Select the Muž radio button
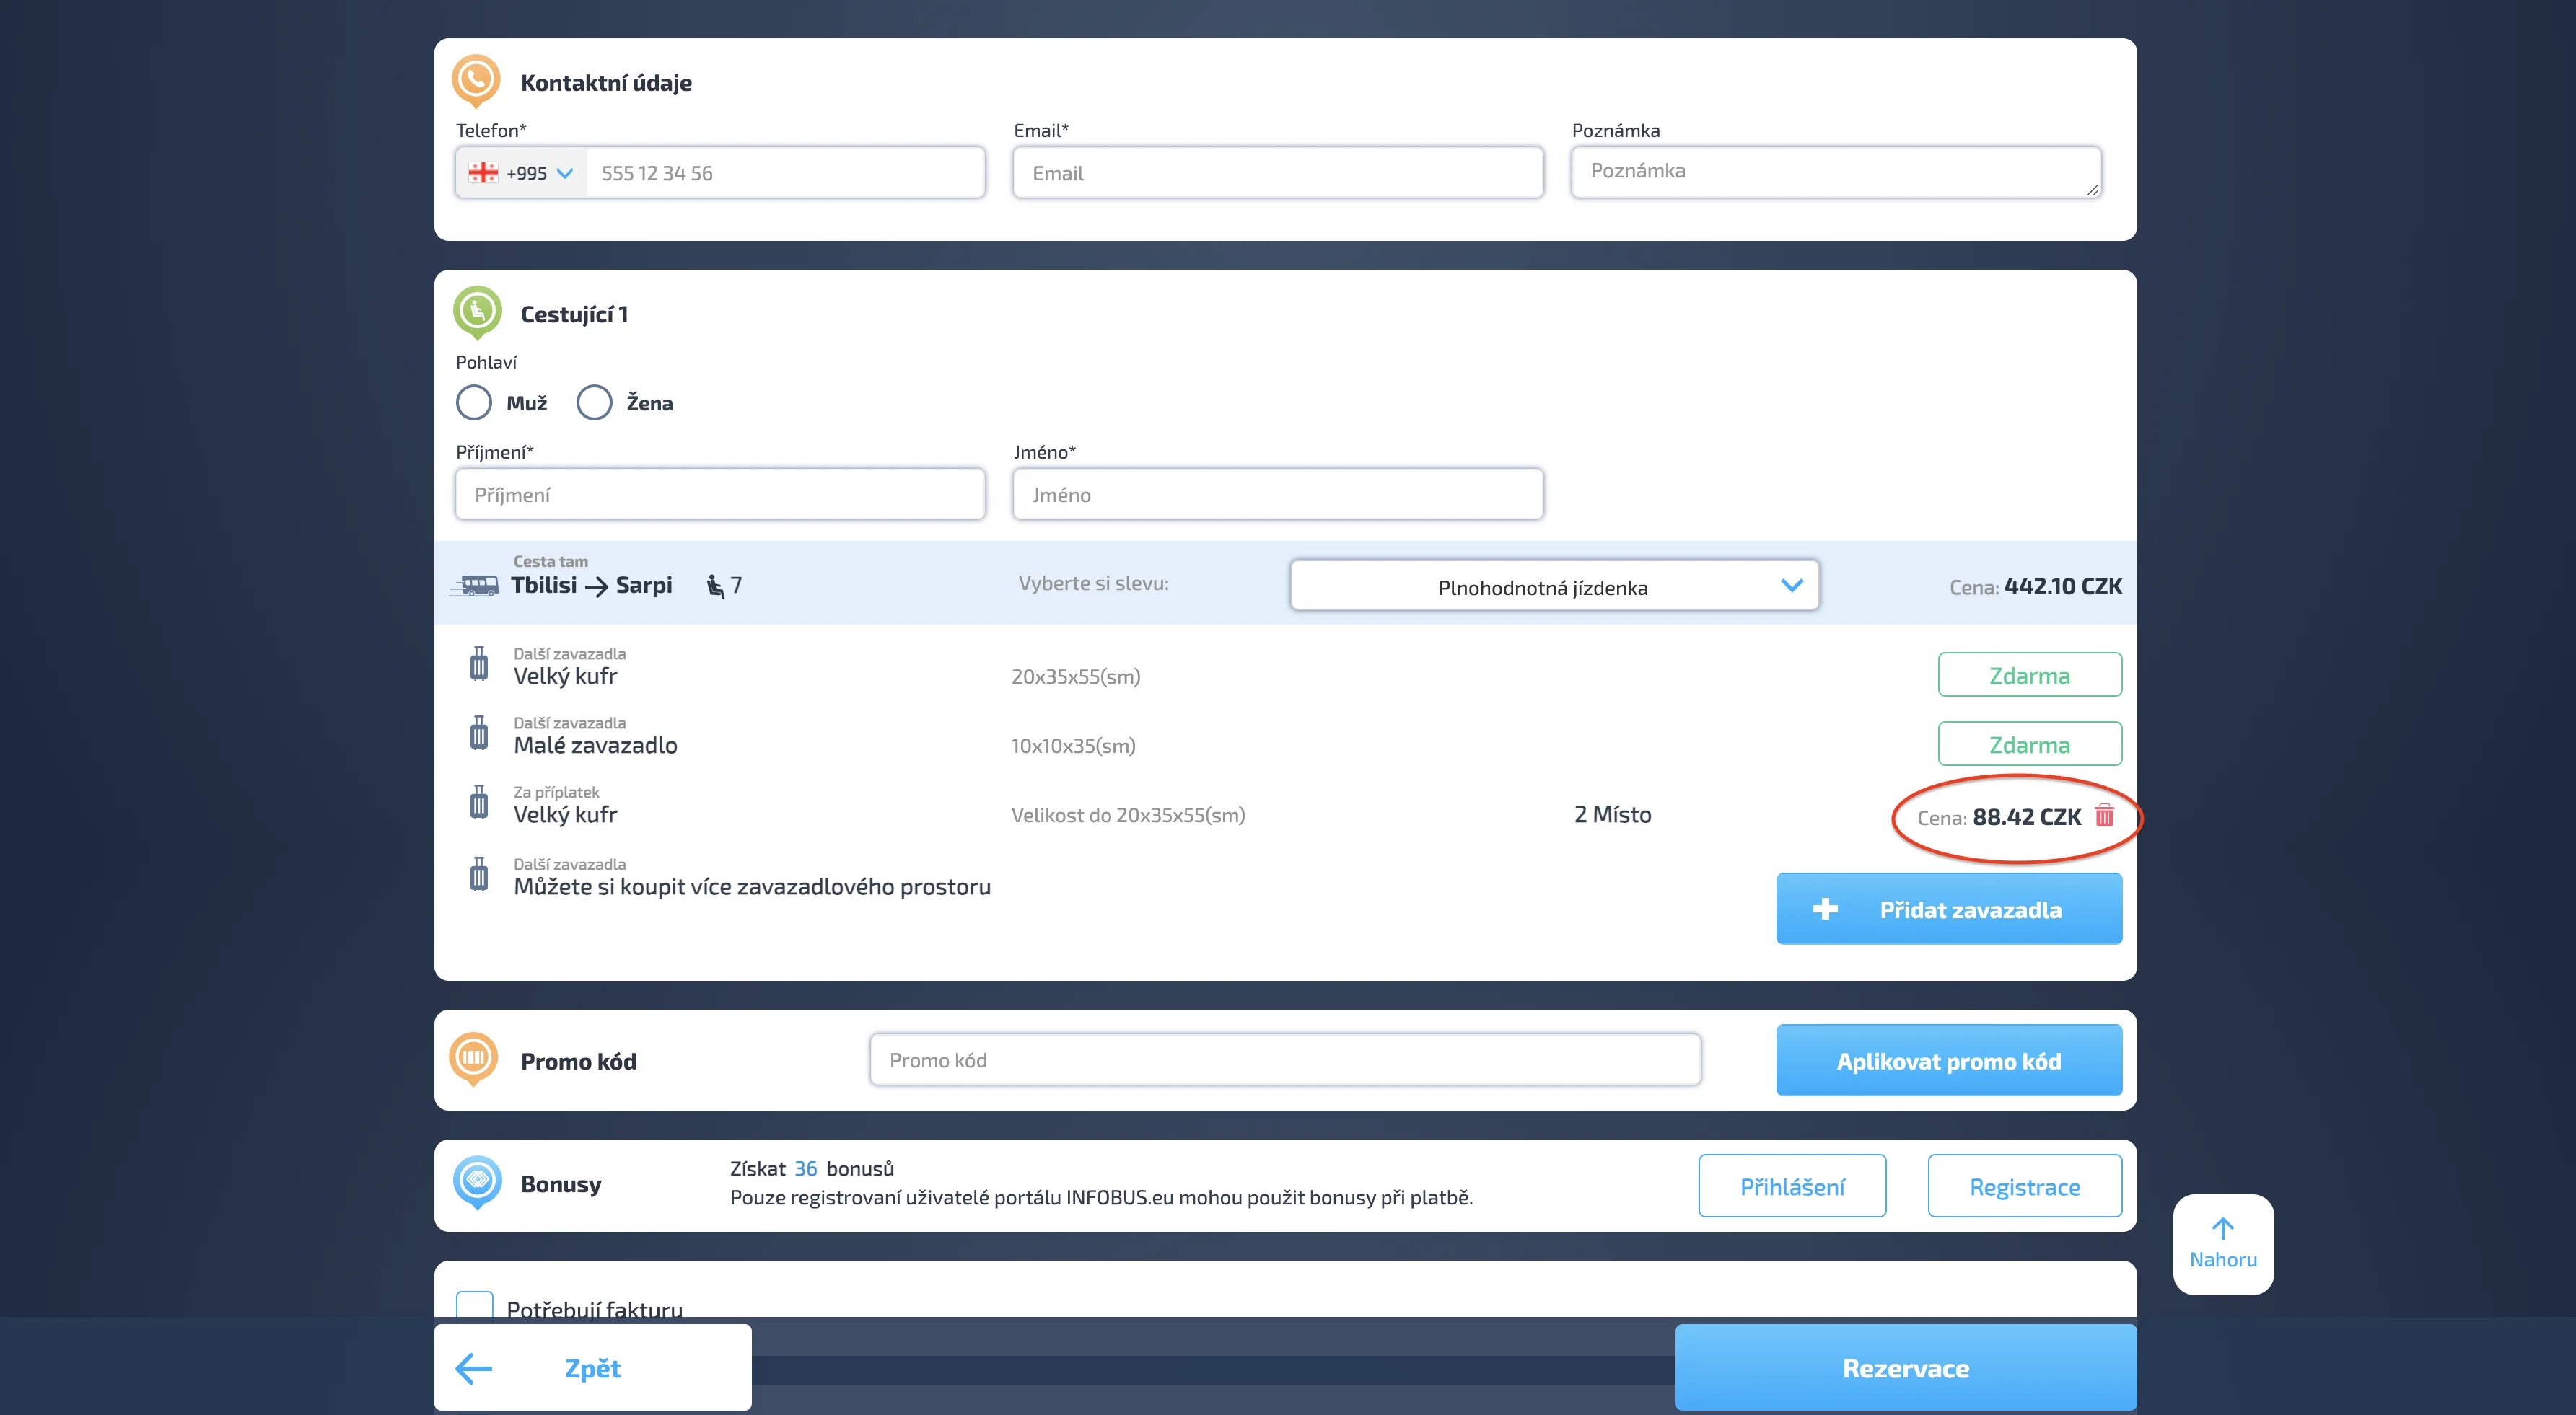 [474, 402]
